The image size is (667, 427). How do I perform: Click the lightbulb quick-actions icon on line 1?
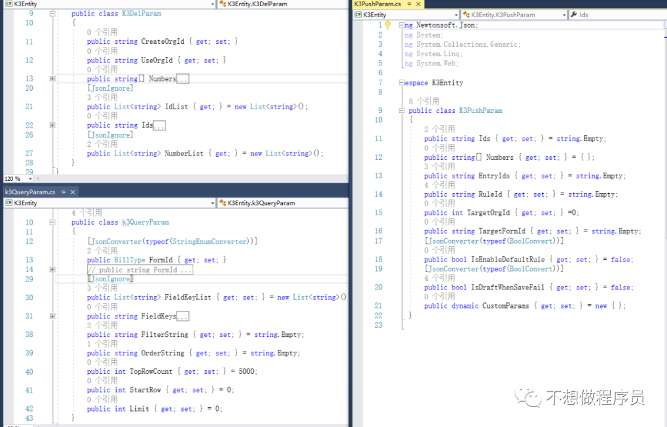pyautogui.click(x=387, y=25)
